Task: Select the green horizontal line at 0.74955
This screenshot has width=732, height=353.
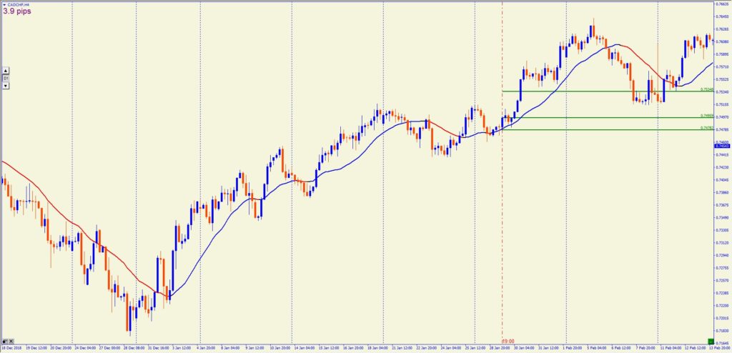Action: [x=600, y=117]
